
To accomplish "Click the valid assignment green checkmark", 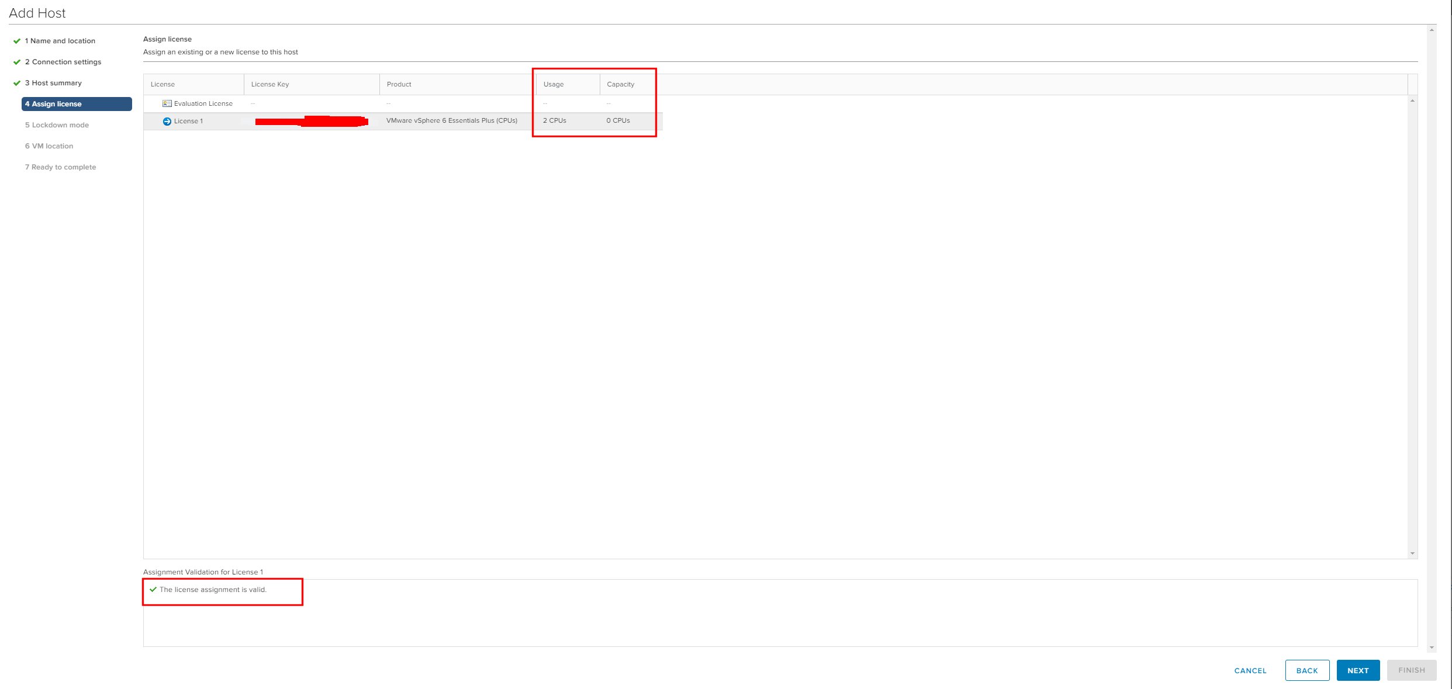I will [x=153, y=589].
